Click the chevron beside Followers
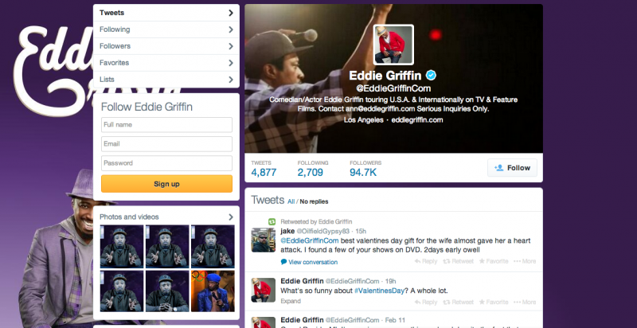Screen dimensions: 637x328 pos(231,46)
